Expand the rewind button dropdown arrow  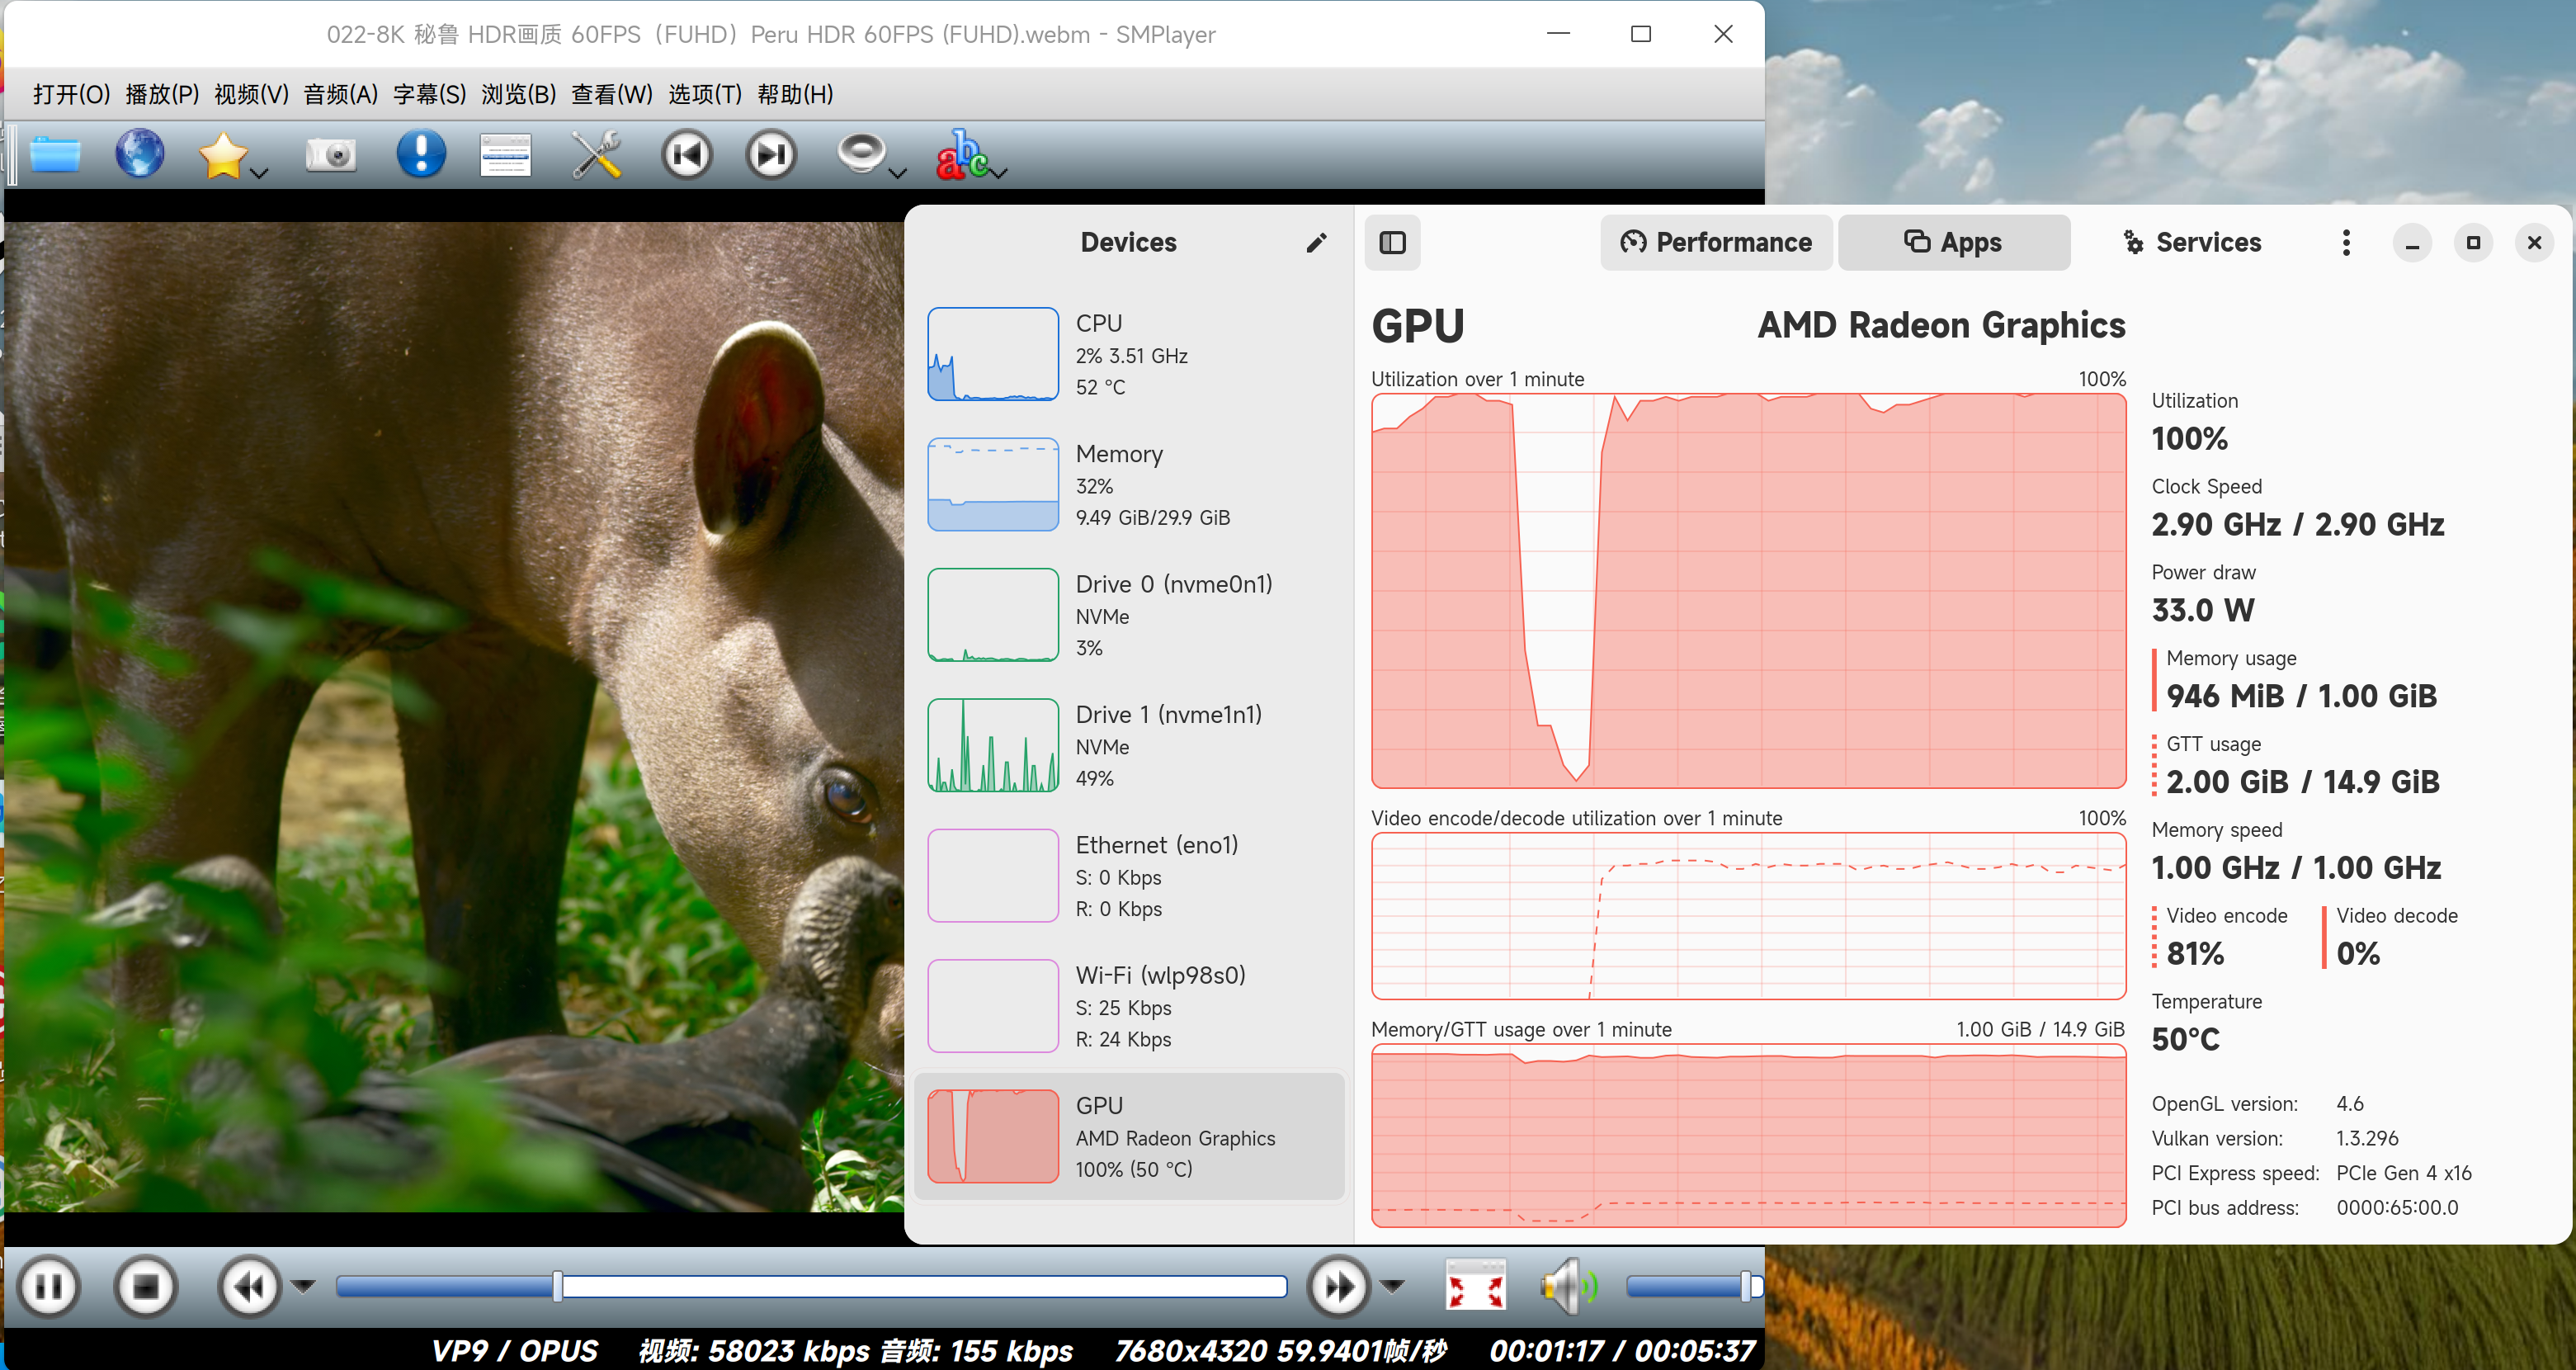point(304,1286)
